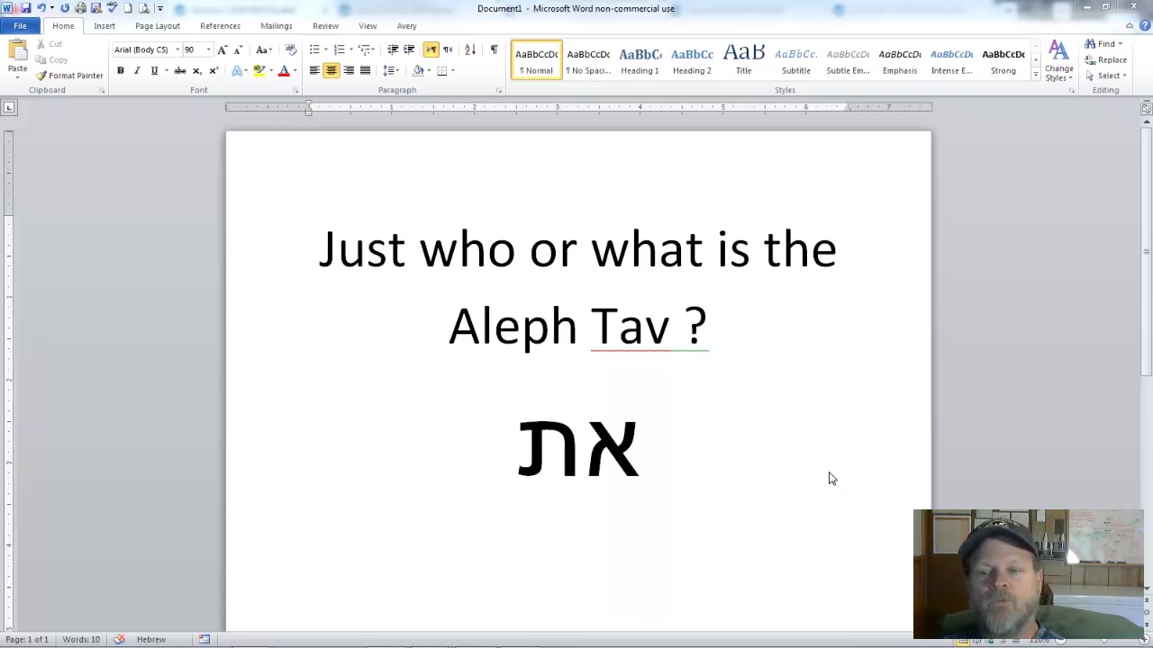The image size is (1153, 648).
Task: Toggle Bold formatting
Action: pyautogui.click(x=120, y=70)
